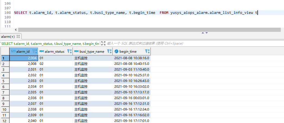Click begin_time cell 2021-09-16 17:16:02.0
284x123 pixels.
[131, 115]
